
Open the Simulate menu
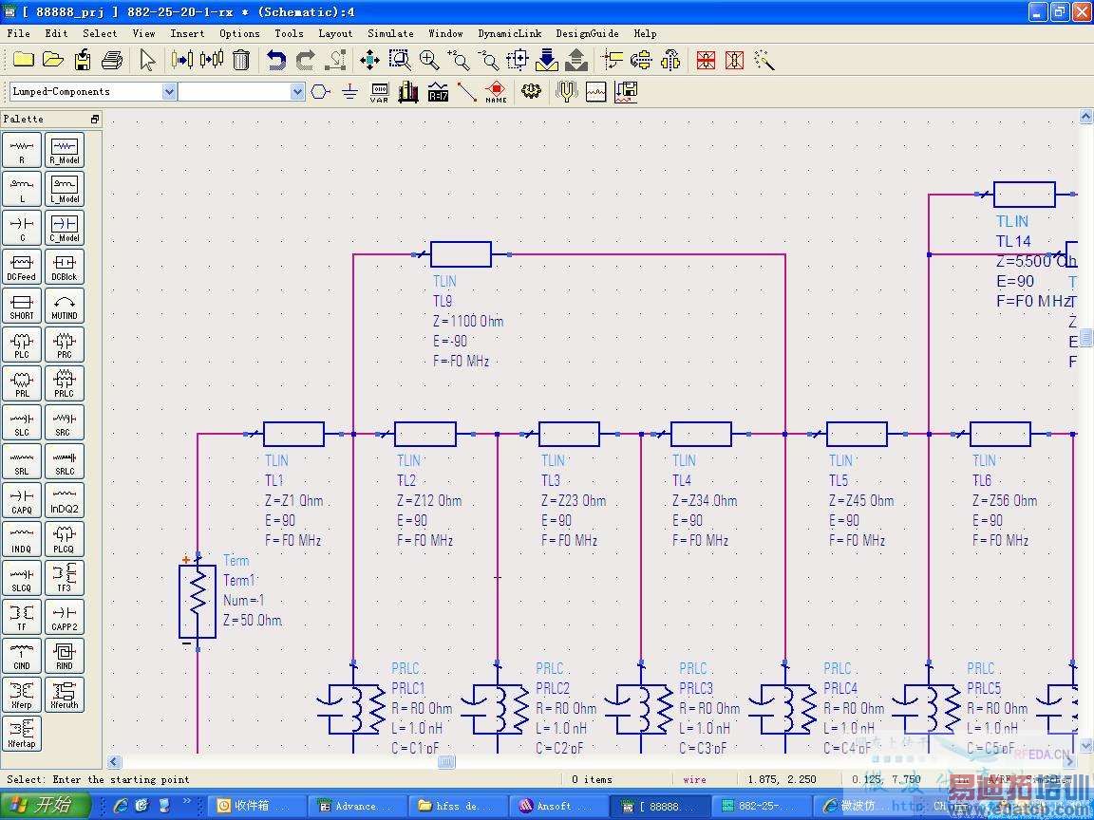(x=390, y=33)
